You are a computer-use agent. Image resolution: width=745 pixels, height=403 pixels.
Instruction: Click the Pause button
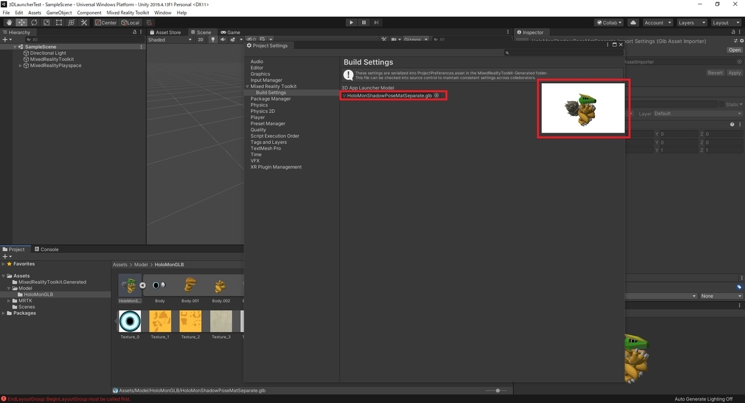pos(364,22)
